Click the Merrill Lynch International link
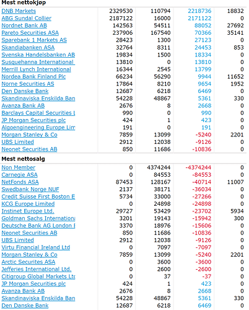The height and width of the screenshot is (310, 249). (37, 69)
